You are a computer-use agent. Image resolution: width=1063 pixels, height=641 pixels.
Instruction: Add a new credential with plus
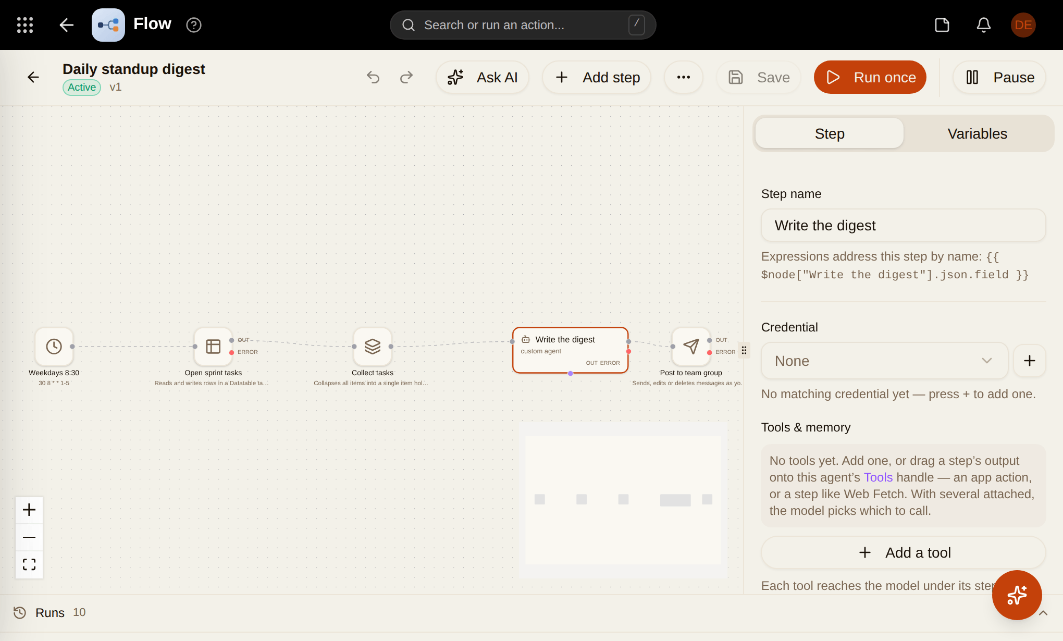(x=1030, y=361)
